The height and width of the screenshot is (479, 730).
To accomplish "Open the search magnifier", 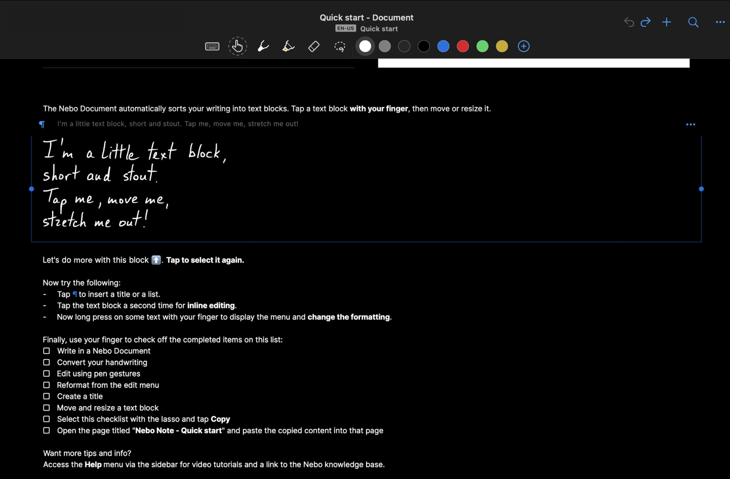I will coord(693,22).
